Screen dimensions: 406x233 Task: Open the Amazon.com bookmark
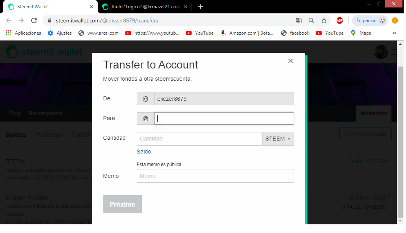pos(247,33)
